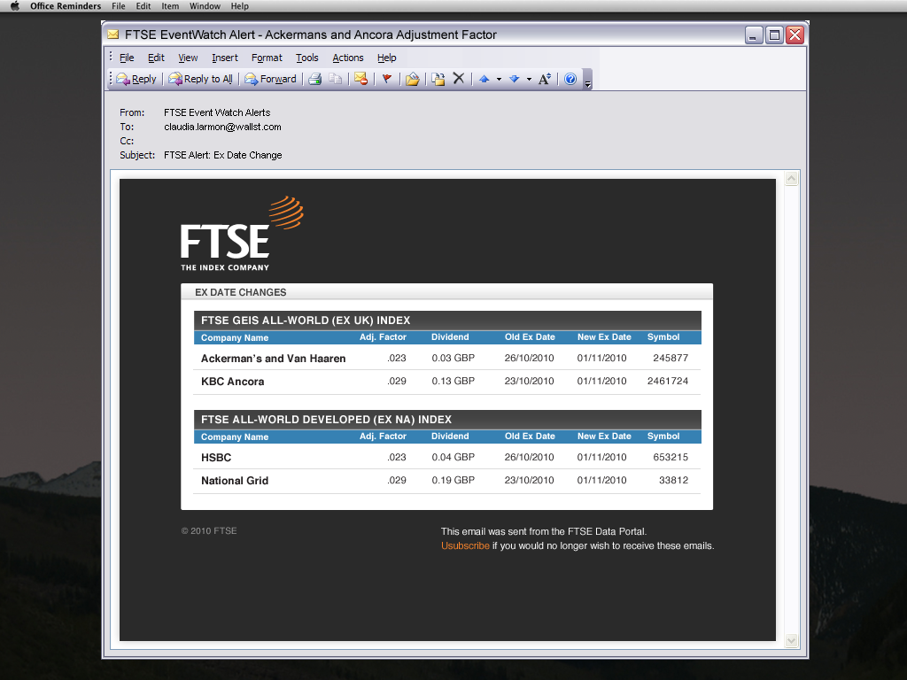Screen dimensions: 907x680
Task: Click the paste clipboard icon in toolbar
Action: 438,79
